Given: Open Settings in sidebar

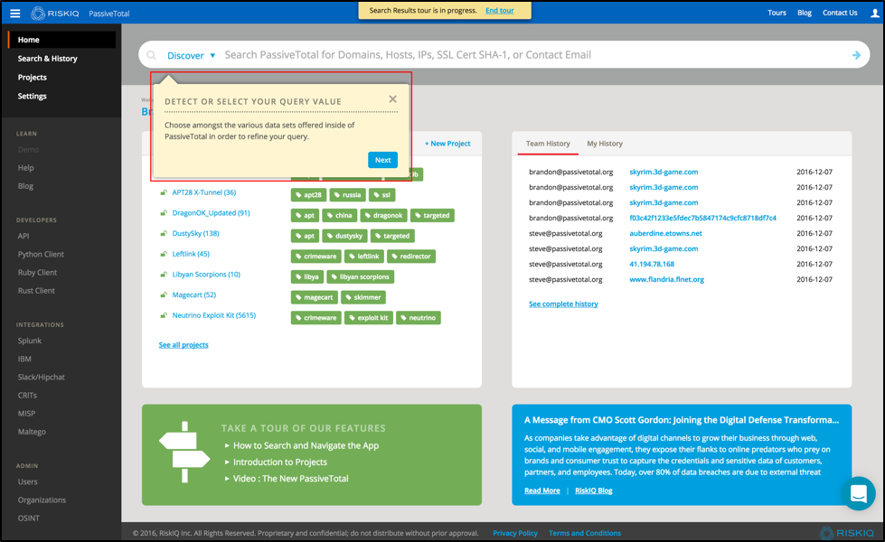Looking at the screenshot, I should pyautogui.click(x=33, y=97).
